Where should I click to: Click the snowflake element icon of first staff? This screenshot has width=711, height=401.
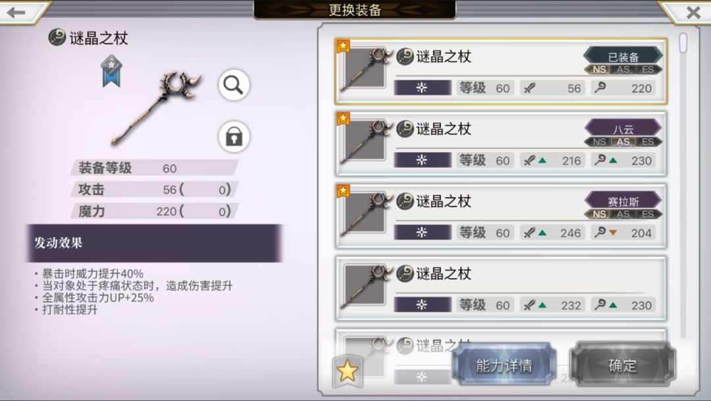tap(422, 88)
